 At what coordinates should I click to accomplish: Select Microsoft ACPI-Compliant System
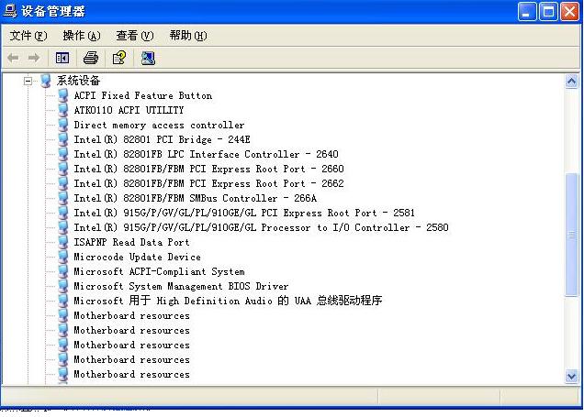(159, 271)
